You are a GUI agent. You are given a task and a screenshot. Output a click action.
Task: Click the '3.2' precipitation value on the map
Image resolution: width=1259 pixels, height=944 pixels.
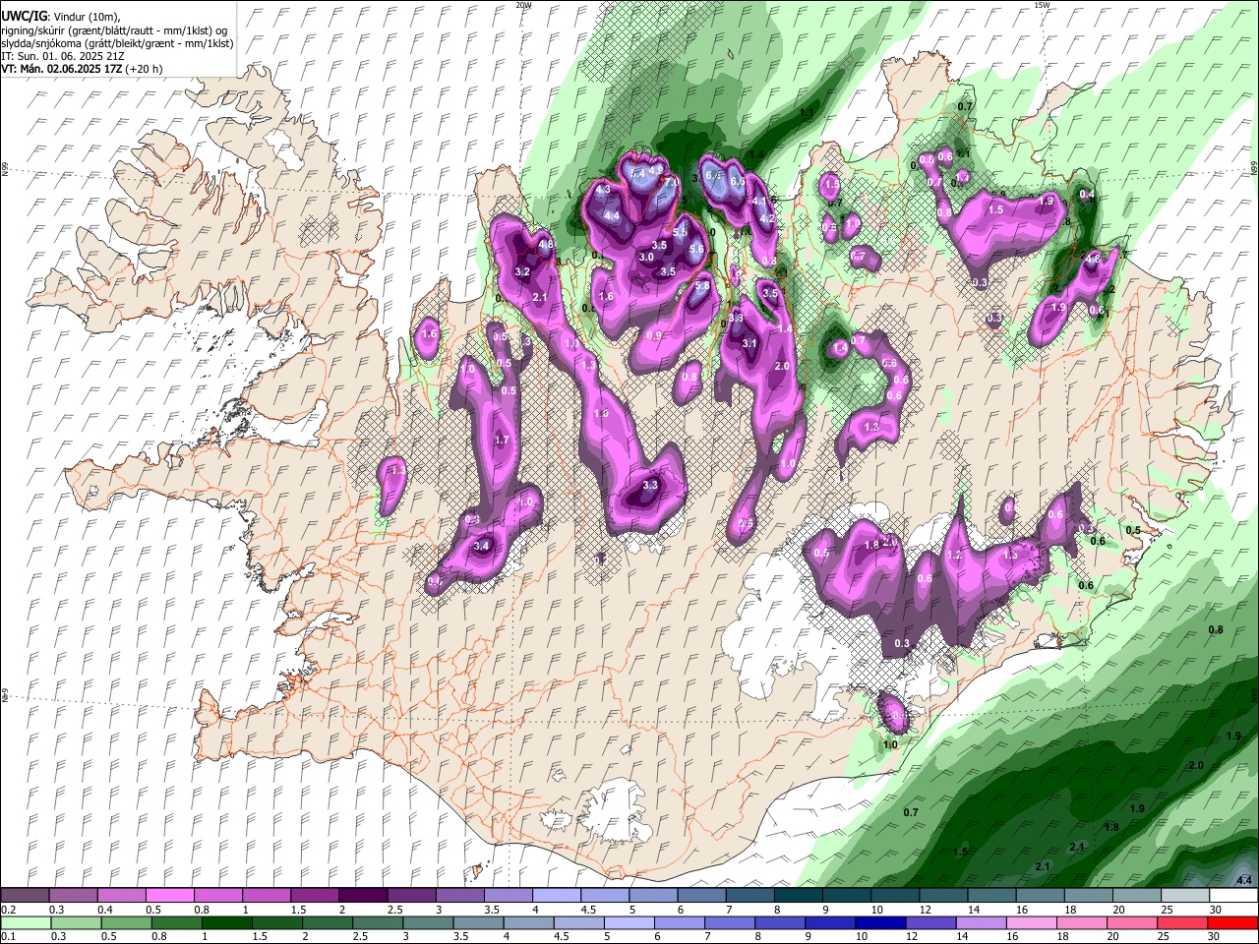point(522,271)
